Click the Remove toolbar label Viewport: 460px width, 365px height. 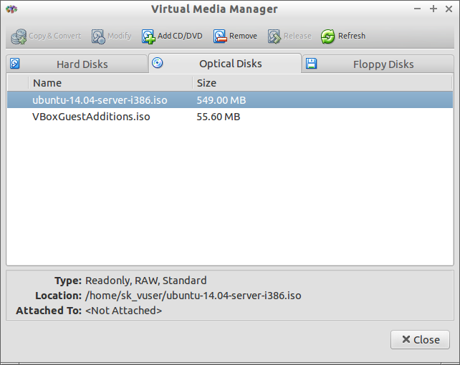[x=243, y=36]
